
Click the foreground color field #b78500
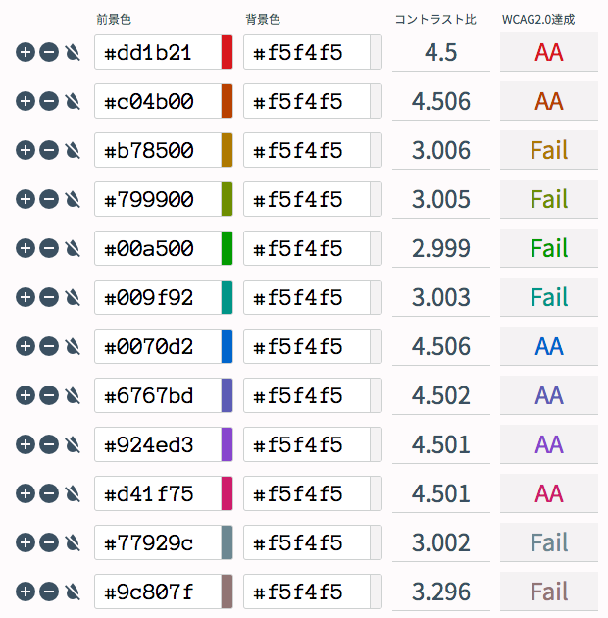[158, 150]
